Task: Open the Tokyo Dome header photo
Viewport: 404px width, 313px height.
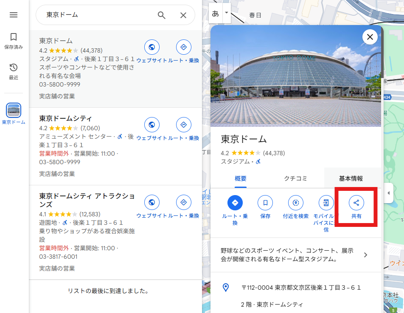Action: (x=295, y=76)
